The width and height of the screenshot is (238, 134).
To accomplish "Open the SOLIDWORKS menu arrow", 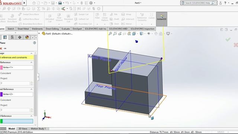I will pos(24,3).
